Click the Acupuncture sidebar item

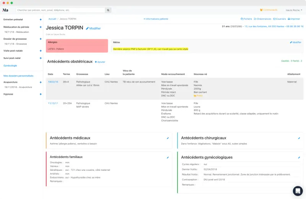[x=10, y=82]
